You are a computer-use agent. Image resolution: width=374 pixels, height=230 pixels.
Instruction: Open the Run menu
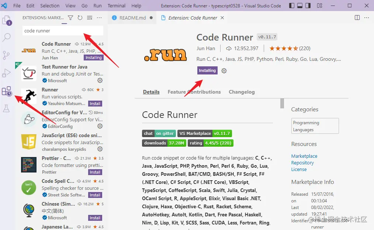97,6
